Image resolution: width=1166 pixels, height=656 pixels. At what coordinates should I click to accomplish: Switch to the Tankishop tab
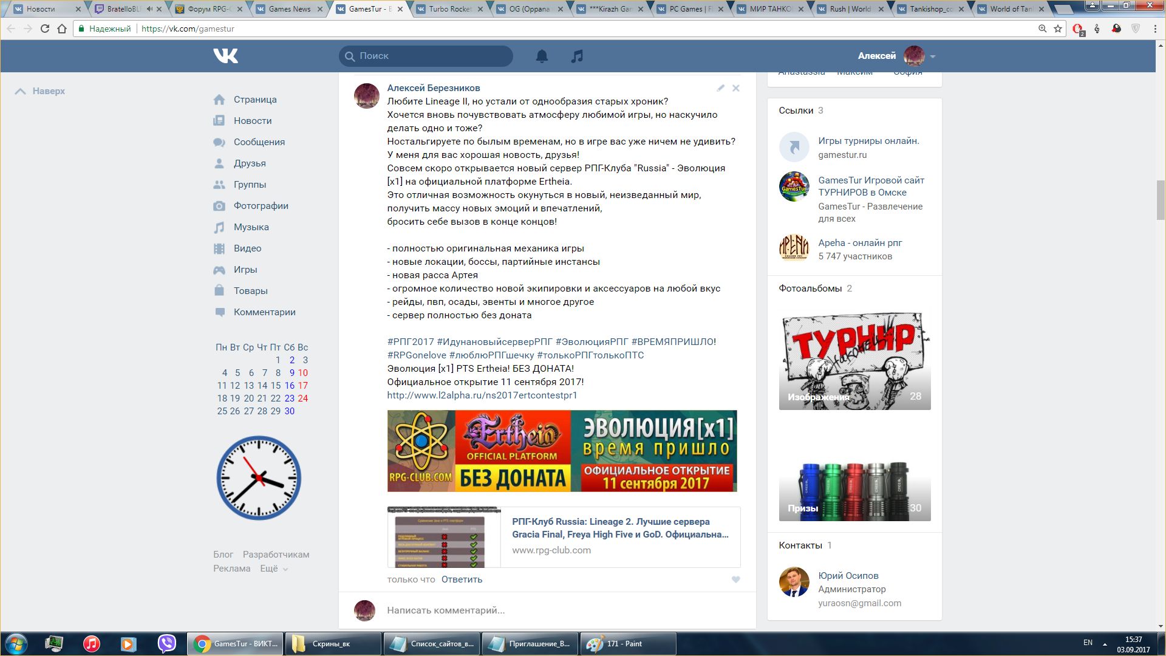click(931, 9)
